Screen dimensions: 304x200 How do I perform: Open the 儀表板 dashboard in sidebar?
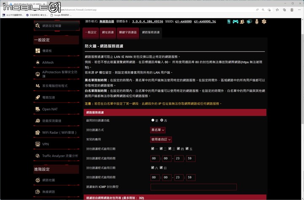click(57, 51)
